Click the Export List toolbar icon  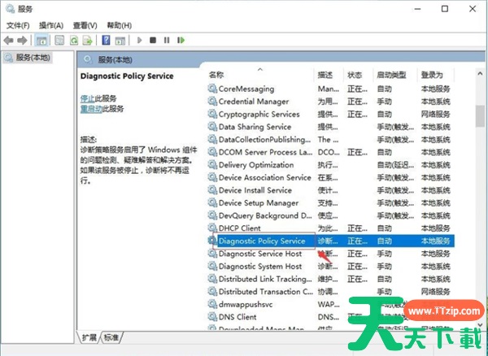(88, 40)
